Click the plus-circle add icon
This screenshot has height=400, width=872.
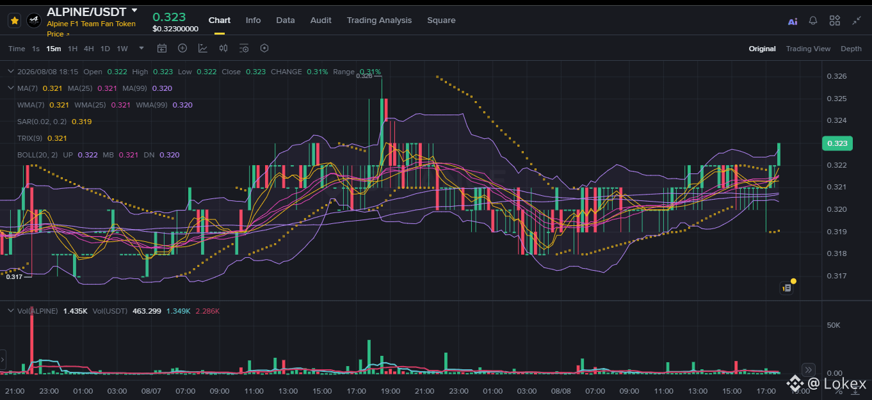182,48
